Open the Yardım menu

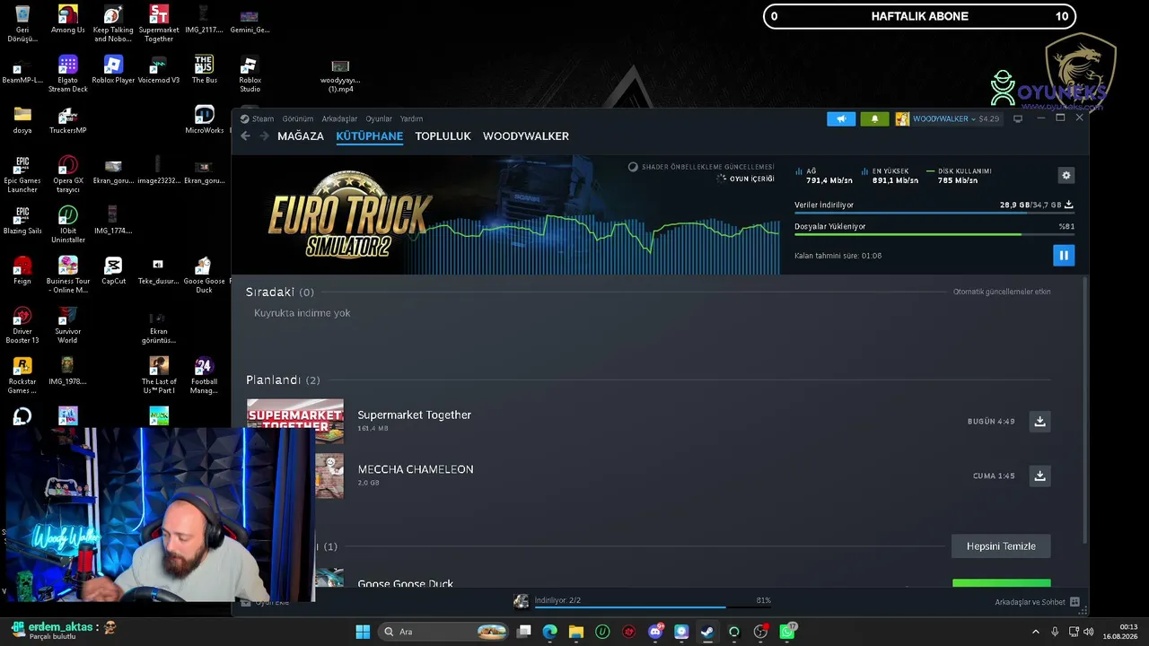point(411,118)
